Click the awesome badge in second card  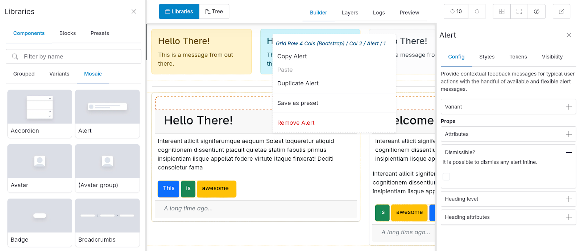409,213
